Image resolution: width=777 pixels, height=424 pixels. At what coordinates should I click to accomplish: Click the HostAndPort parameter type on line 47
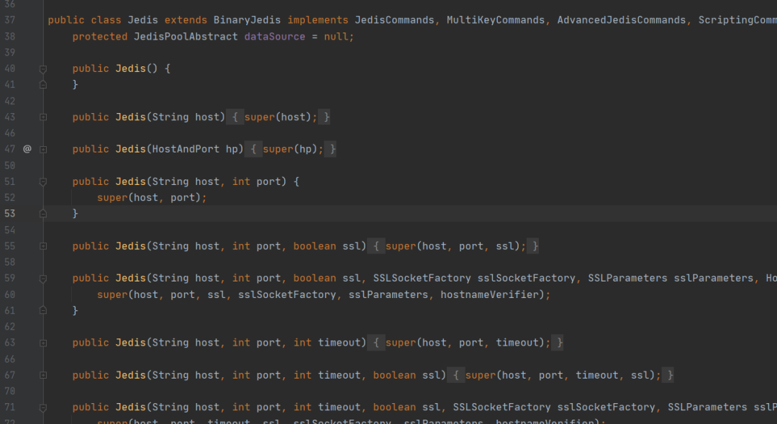click(186, 149)
